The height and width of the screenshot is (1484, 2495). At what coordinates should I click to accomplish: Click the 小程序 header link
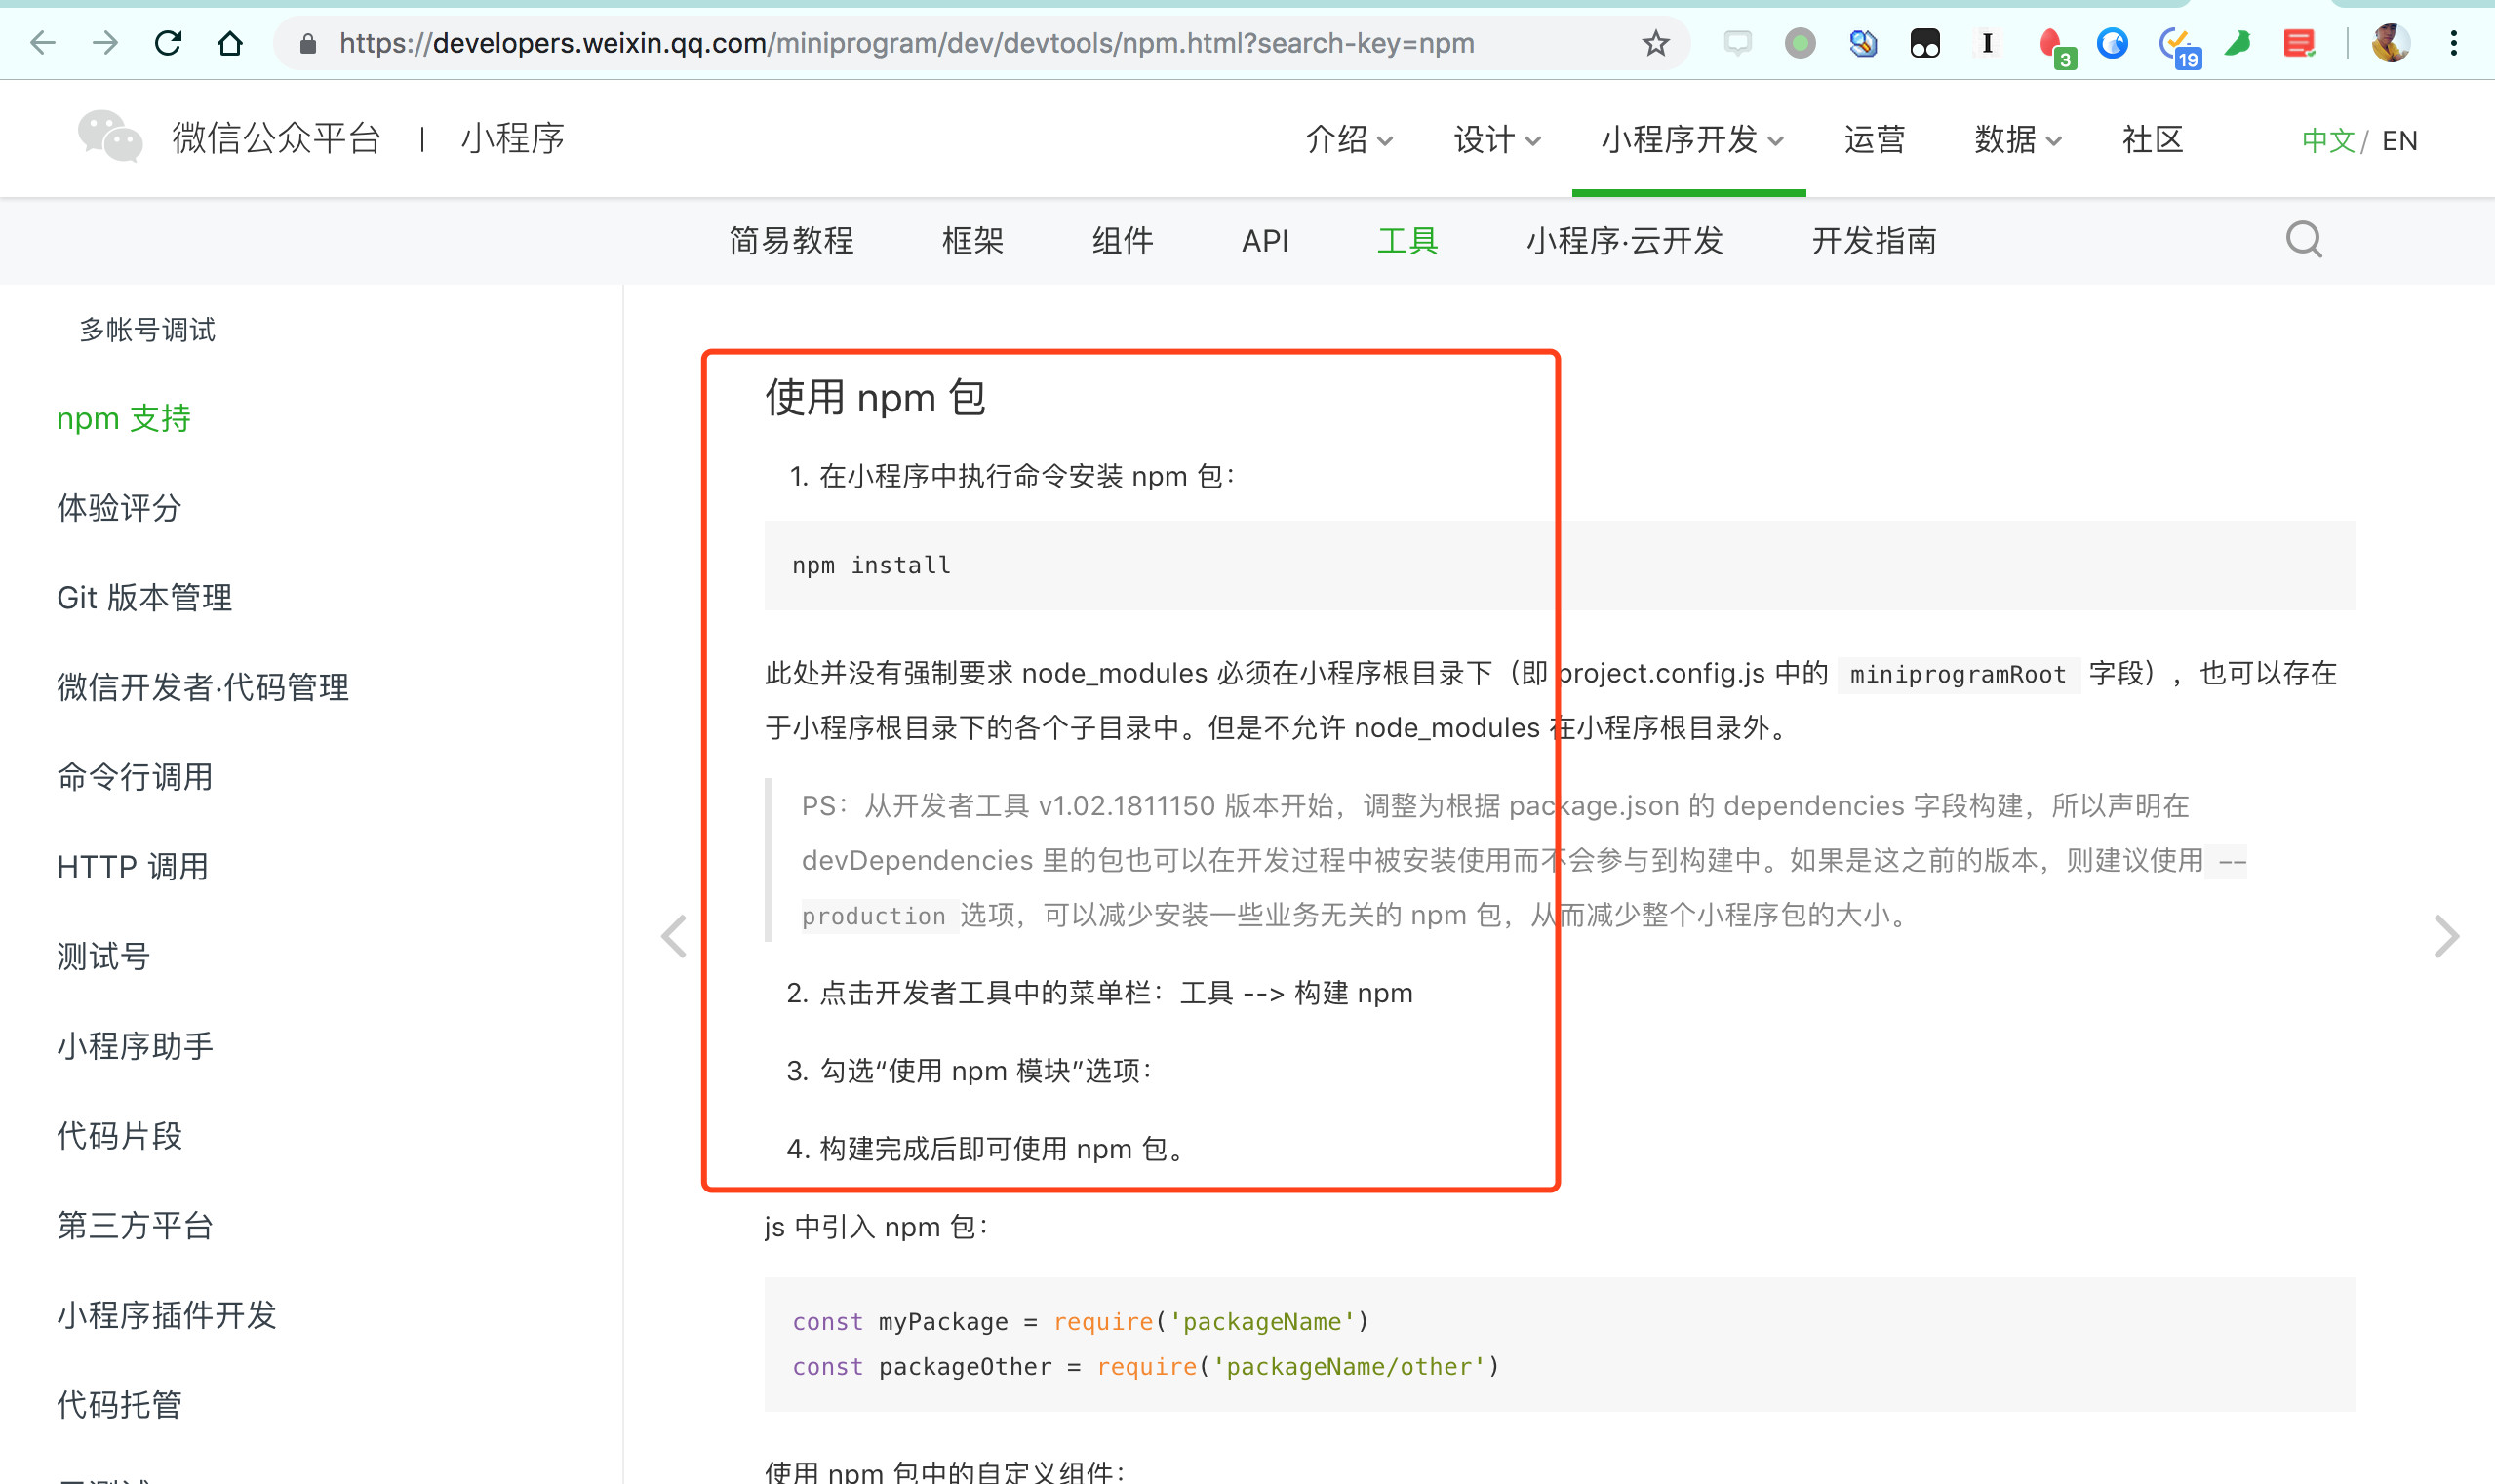click(512, 138)
